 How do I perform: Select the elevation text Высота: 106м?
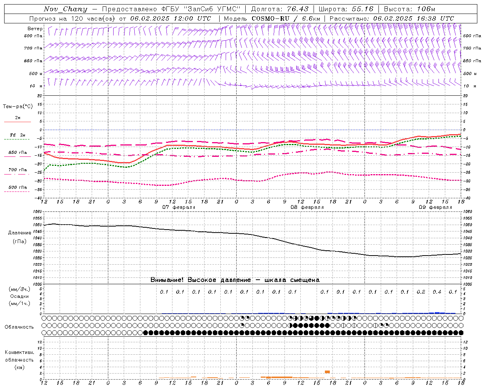409,9
